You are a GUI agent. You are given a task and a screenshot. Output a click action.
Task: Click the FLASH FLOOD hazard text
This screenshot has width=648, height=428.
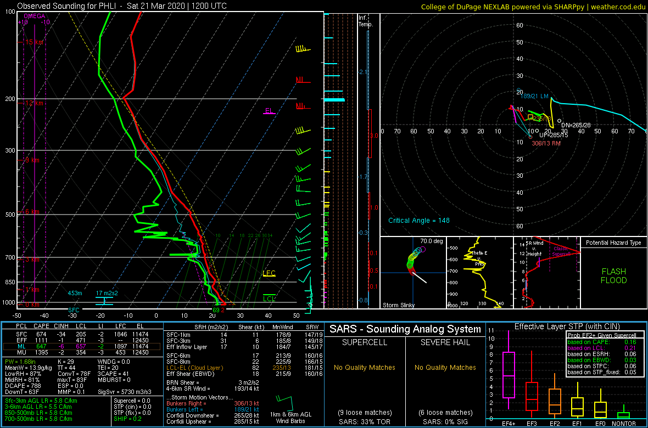pyautogui.click(x=614, y=276)
